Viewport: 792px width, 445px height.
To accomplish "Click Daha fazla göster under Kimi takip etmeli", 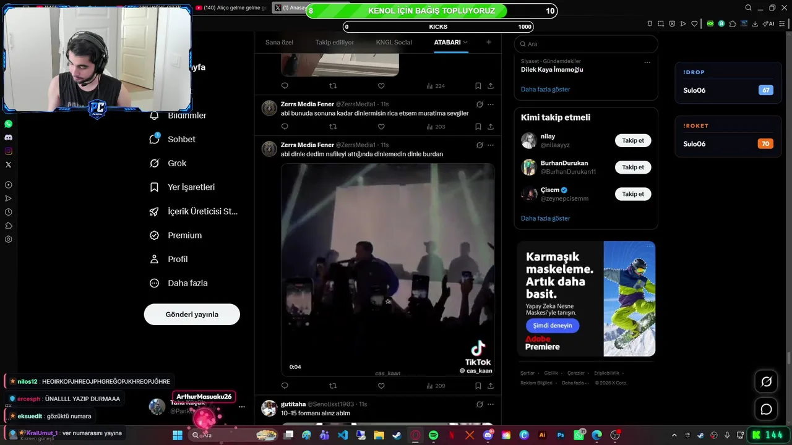I will [545, 218].
